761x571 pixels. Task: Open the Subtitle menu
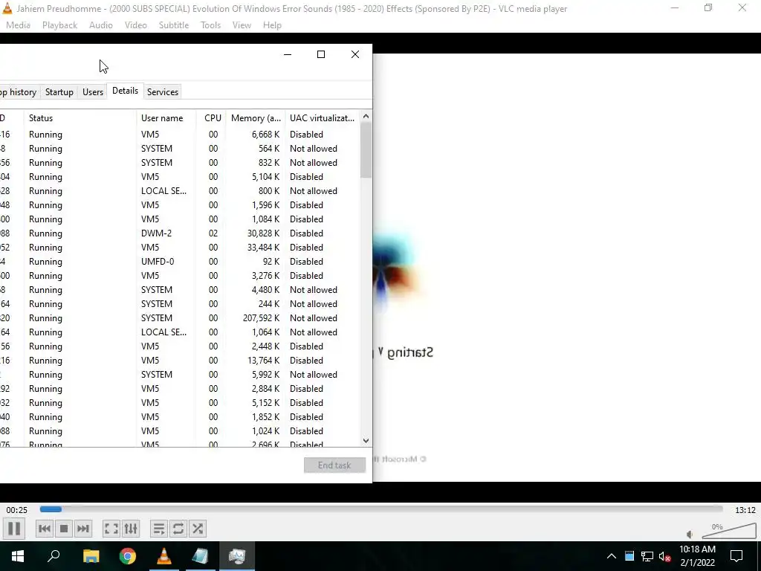[x=174, y=25]
